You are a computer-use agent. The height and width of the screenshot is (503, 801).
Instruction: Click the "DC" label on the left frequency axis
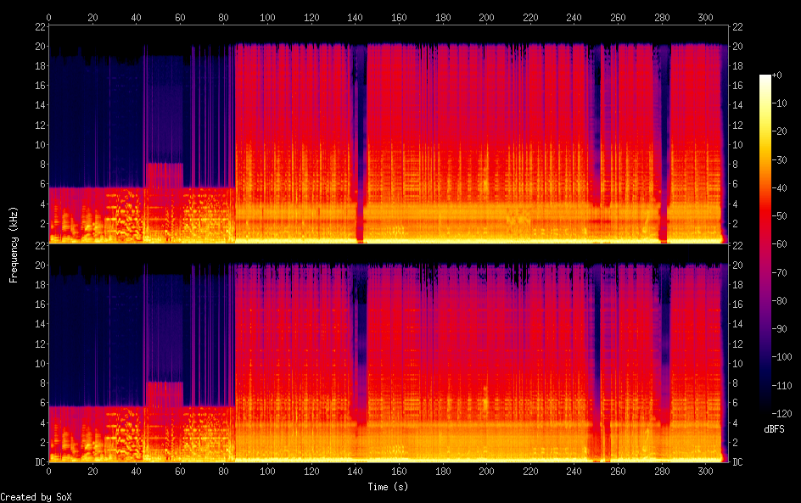(x=41, y=462)
